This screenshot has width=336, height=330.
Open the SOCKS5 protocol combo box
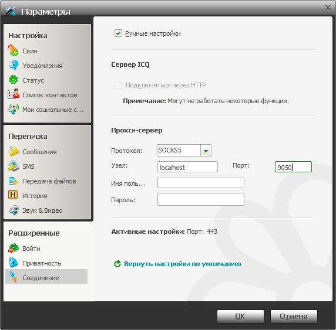[184, 151]
